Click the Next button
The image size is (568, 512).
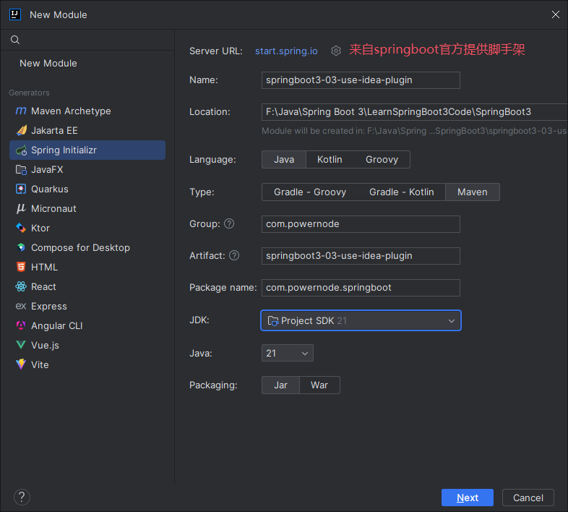pos(467,498)
